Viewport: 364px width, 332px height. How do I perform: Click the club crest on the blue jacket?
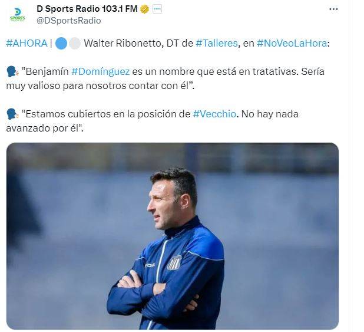tap(174, 263)
